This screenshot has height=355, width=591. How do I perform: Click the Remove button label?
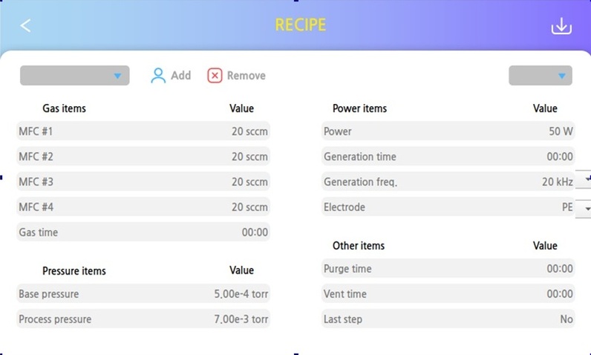[246, 75]
